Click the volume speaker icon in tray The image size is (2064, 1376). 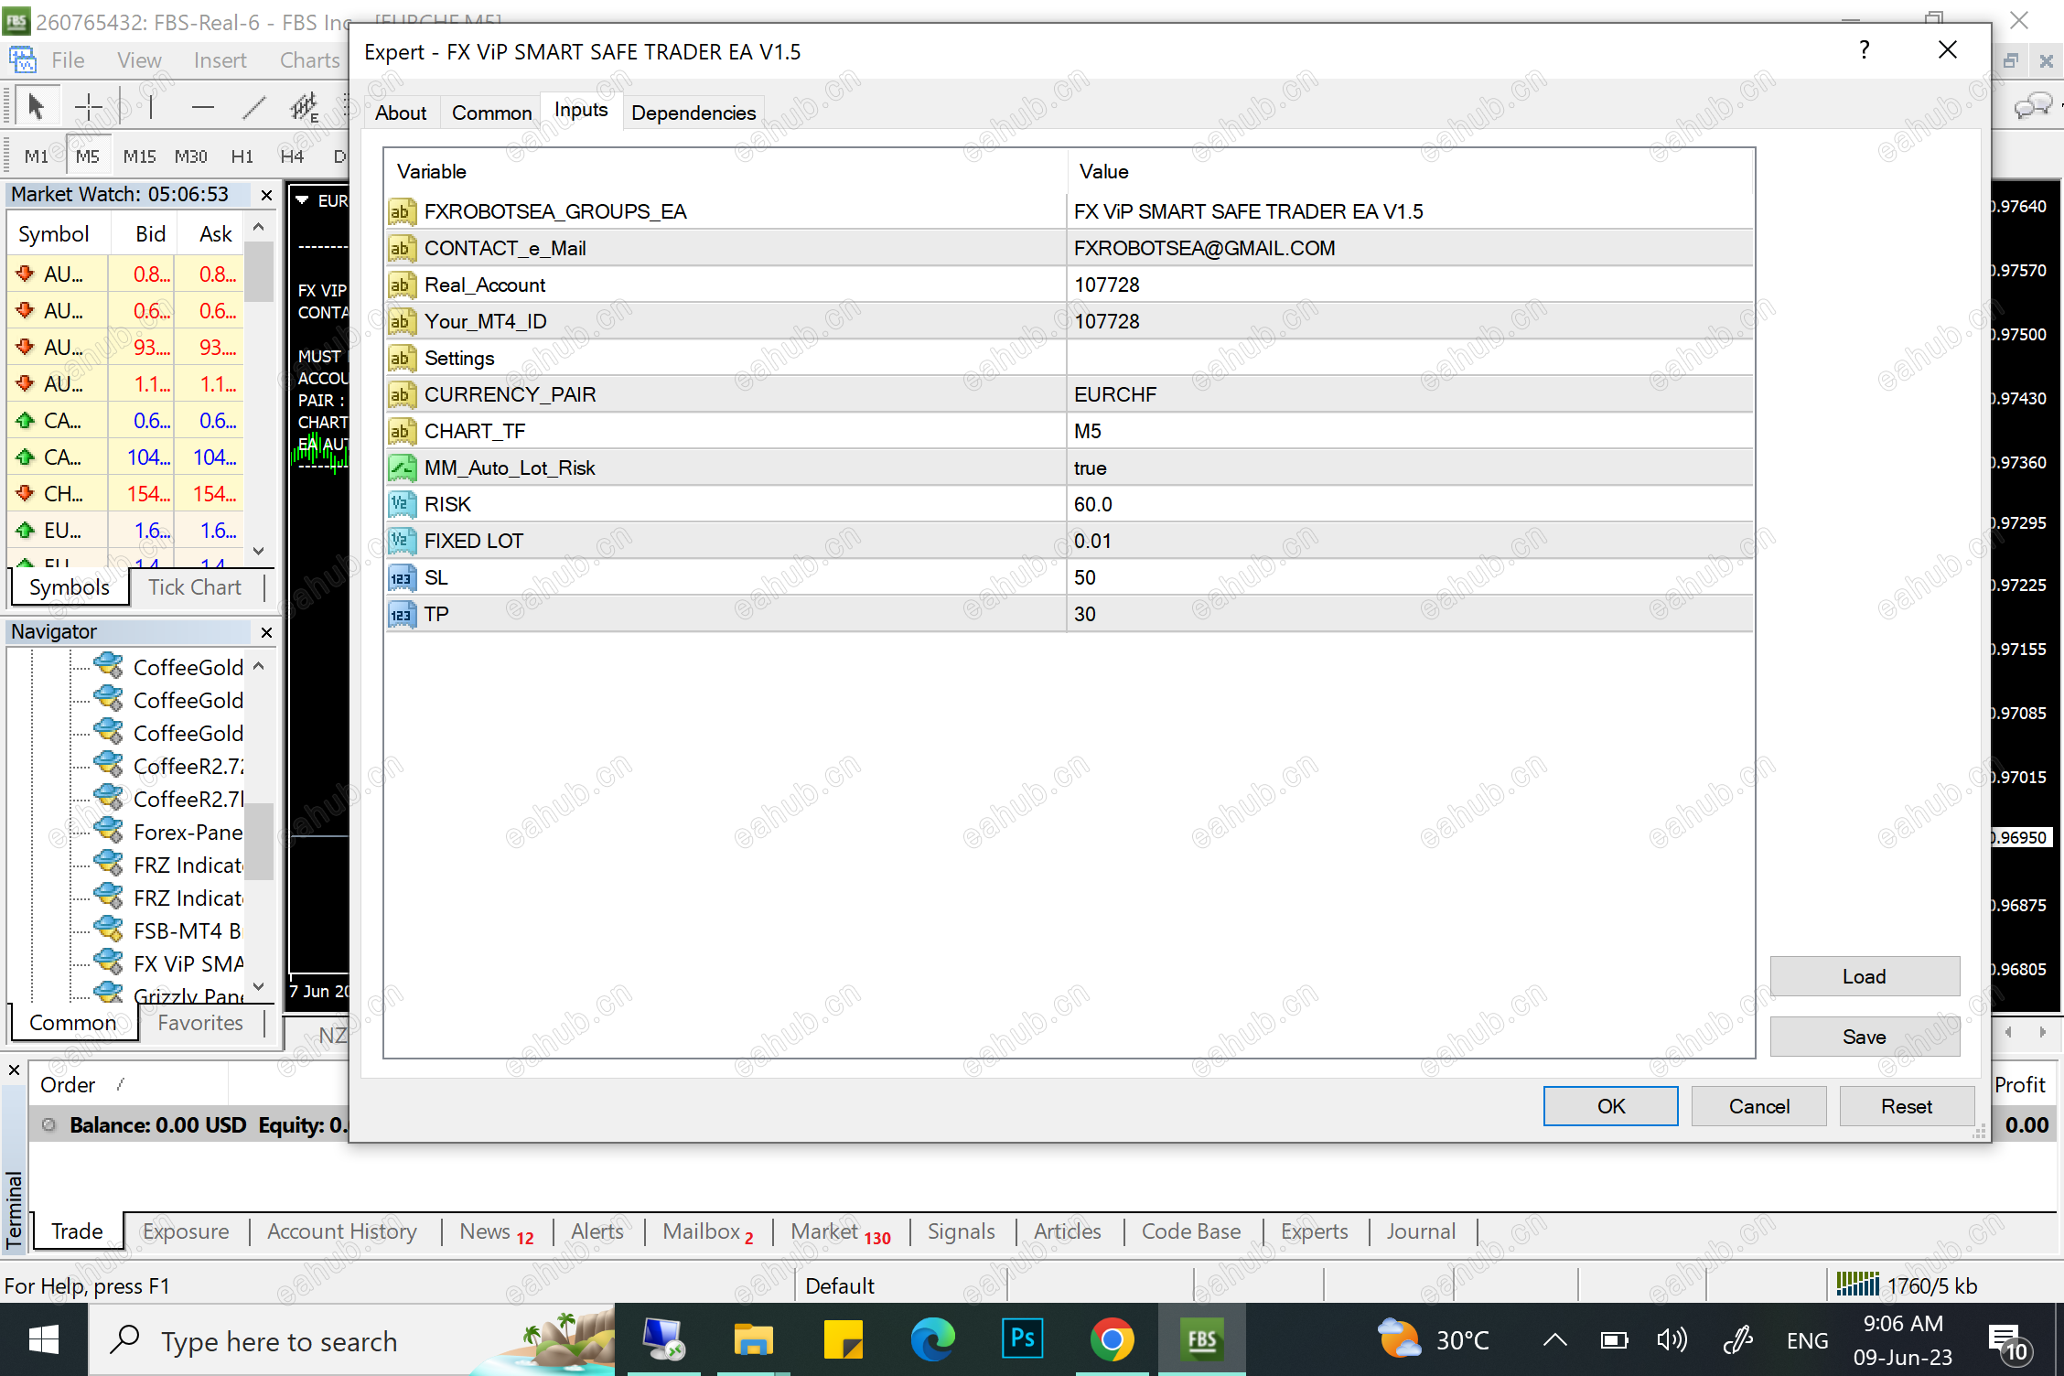tap(1671, 1341)
